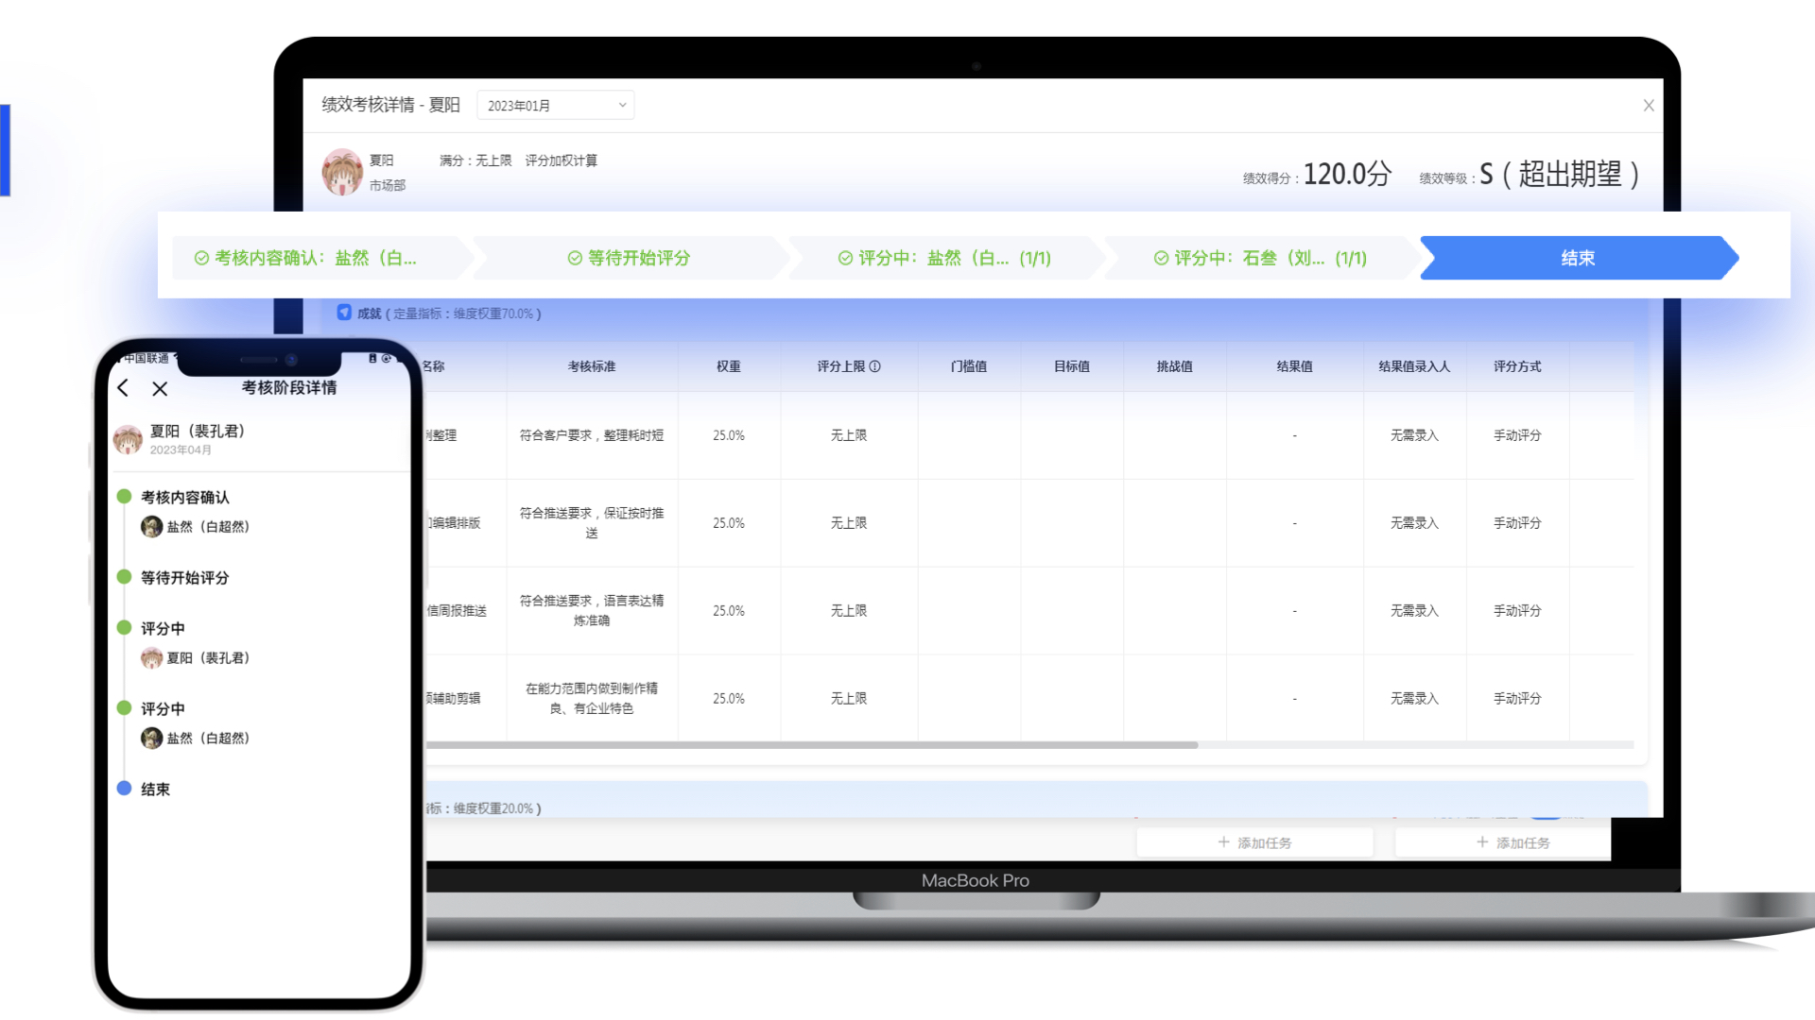Screen dimensions: 1815x1020
Task: Click the left 添加任务 button
Action: point(1254,842)
